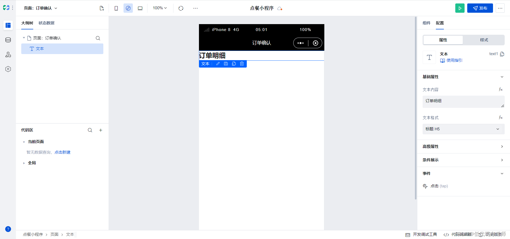Switch to the 状态数据 tab

tap(46, 23)
